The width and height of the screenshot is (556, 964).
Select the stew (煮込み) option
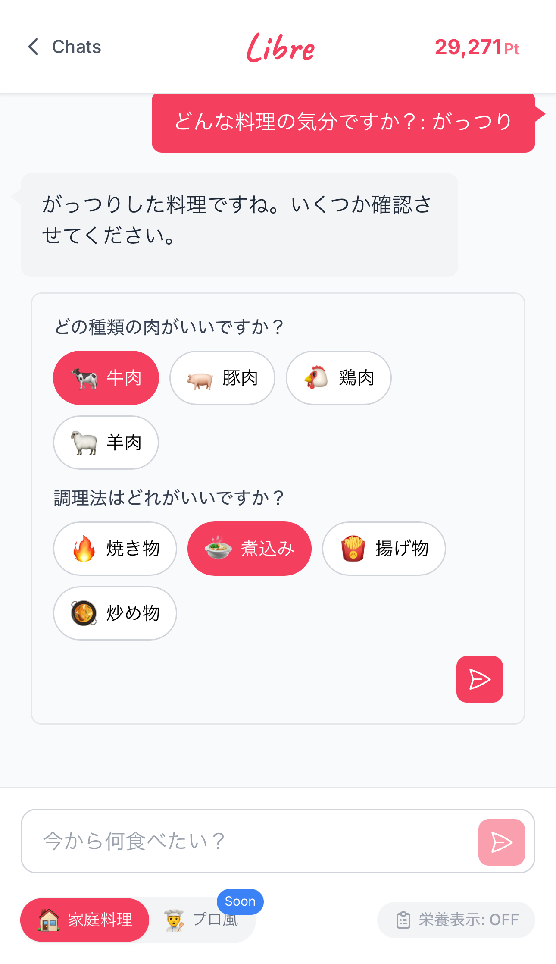[x=250, y=549]
